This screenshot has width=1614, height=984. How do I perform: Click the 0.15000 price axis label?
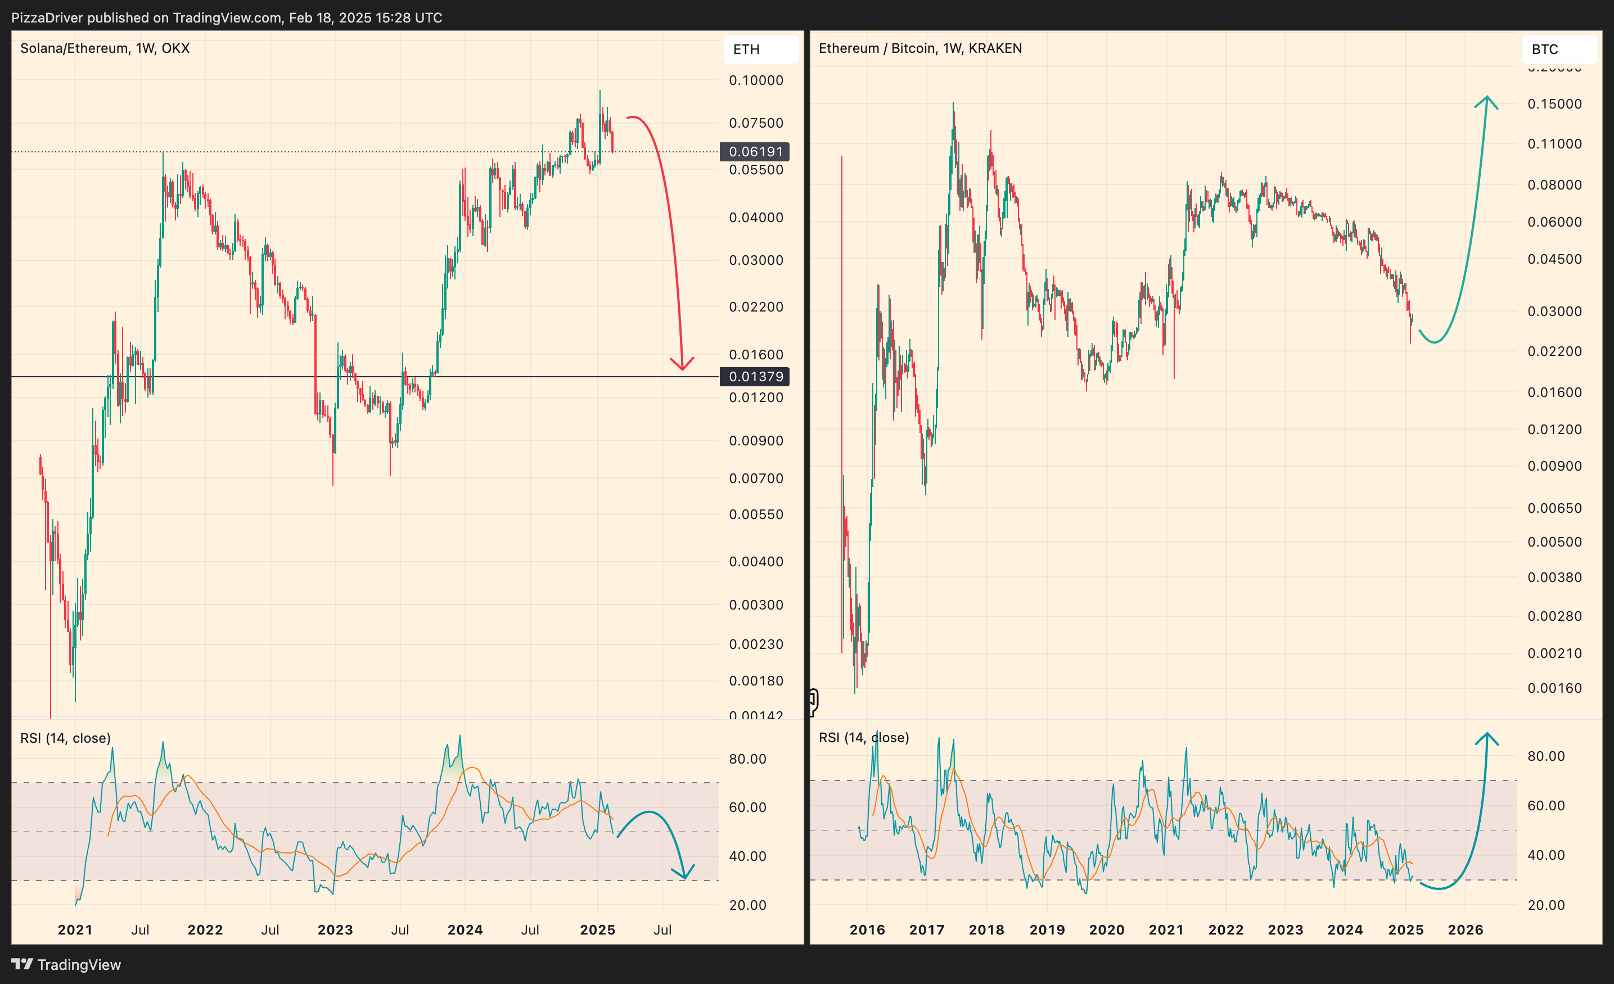click(x=1554, y=103)
